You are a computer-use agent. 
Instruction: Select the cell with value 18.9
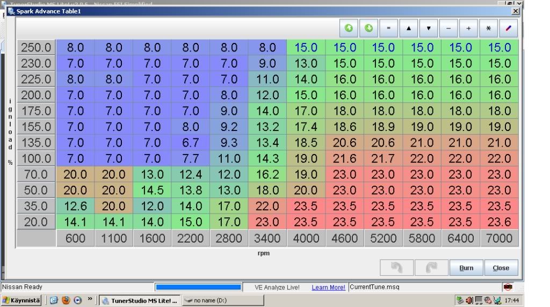[x=383, y=127]
